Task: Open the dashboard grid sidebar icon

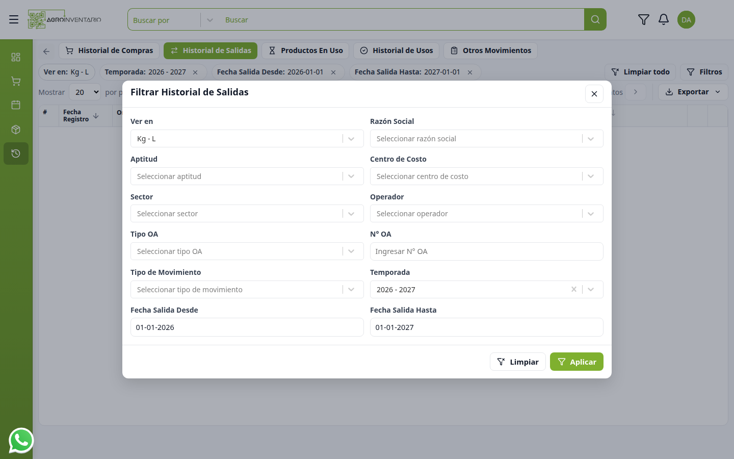Action: (x=16, y=57)
